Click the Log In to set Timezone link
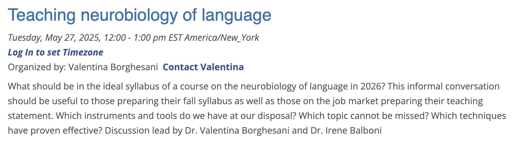Image resolution: width=514 pixels, height=141 pixels. point(56,52)
